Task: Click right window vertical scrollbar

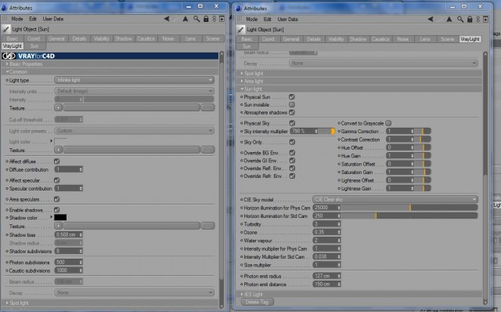Action: pyautogui.click(x=485, y=178)
